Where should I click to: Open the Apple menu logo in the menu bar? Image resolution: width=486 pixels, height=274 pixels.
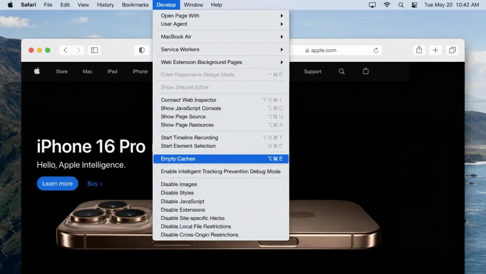(10, 5)
